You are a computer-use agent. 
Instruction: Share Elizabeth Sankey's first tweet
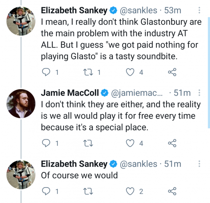click(x=172, y=72)
